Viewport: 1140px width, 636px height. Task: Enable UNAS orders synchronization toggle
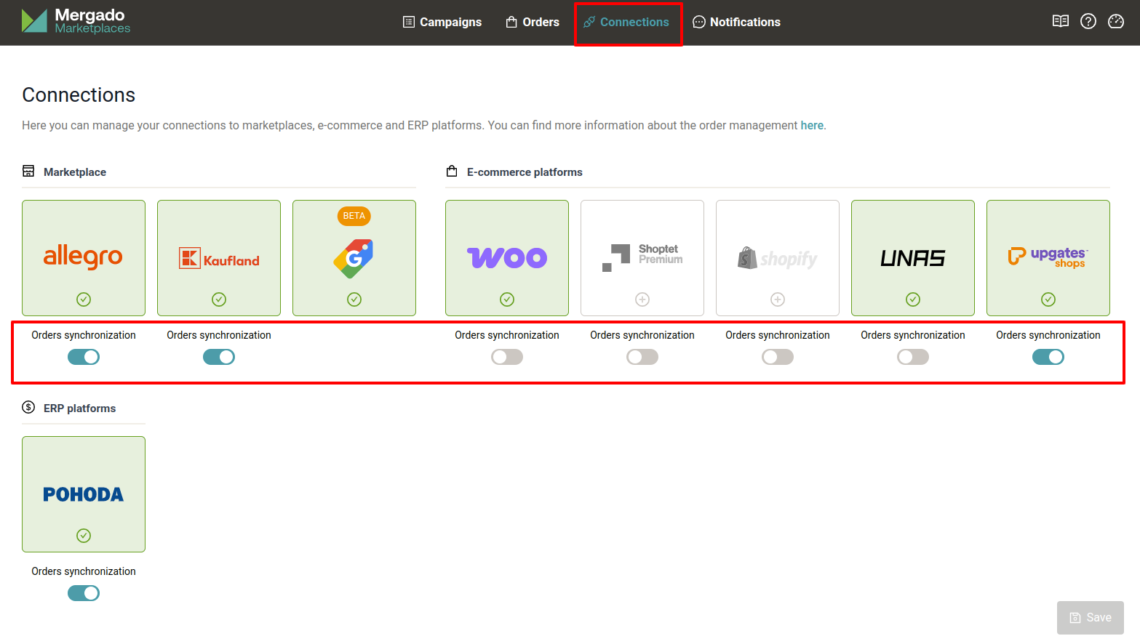[x=913, y=357]
